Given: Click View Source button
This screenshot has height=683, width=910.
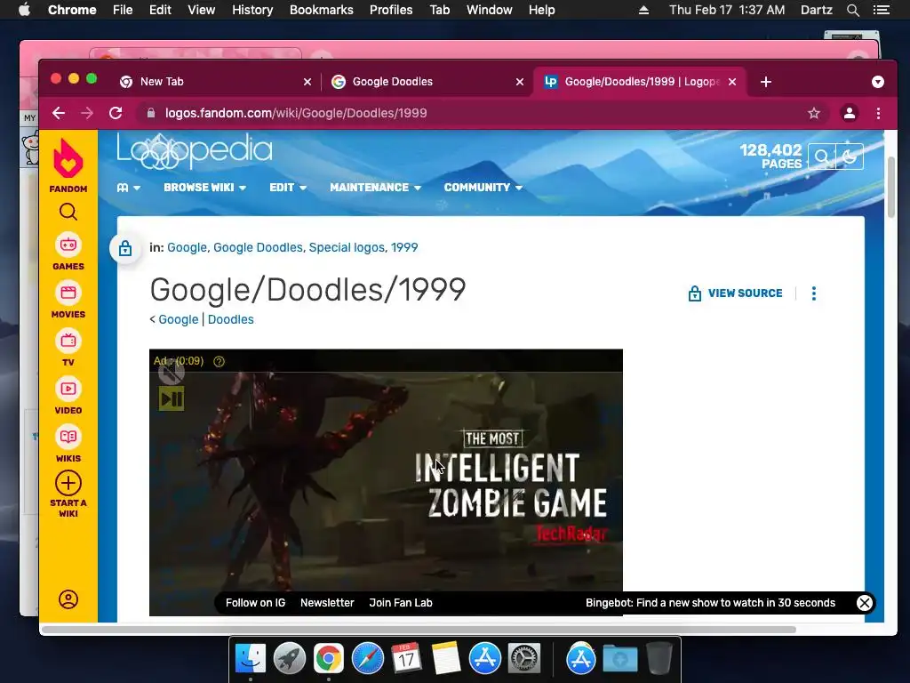Looking at the screenshot, I should click(735, 293).
